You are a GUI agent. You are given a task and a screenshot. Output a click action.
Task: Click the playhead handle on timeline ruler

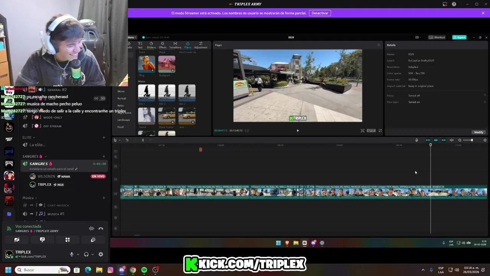click(430, 145)
